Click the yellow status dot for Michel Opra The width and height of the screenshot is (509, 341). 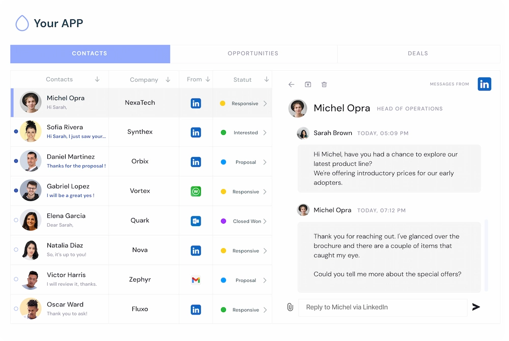coord(222,103)
